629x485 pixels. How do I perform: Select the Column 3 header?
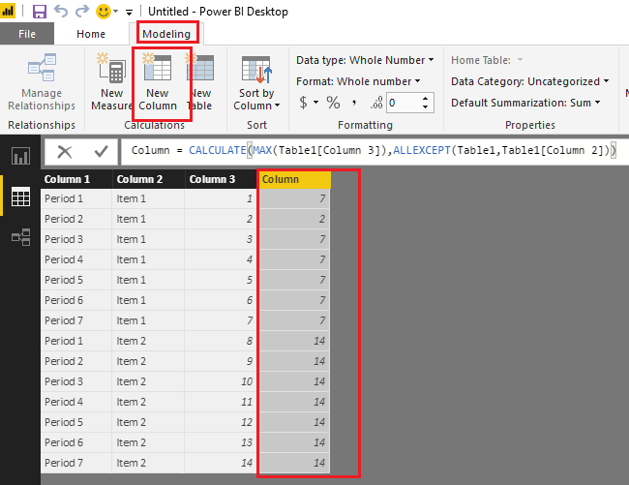pyautogui.click(x=221, y=179)
